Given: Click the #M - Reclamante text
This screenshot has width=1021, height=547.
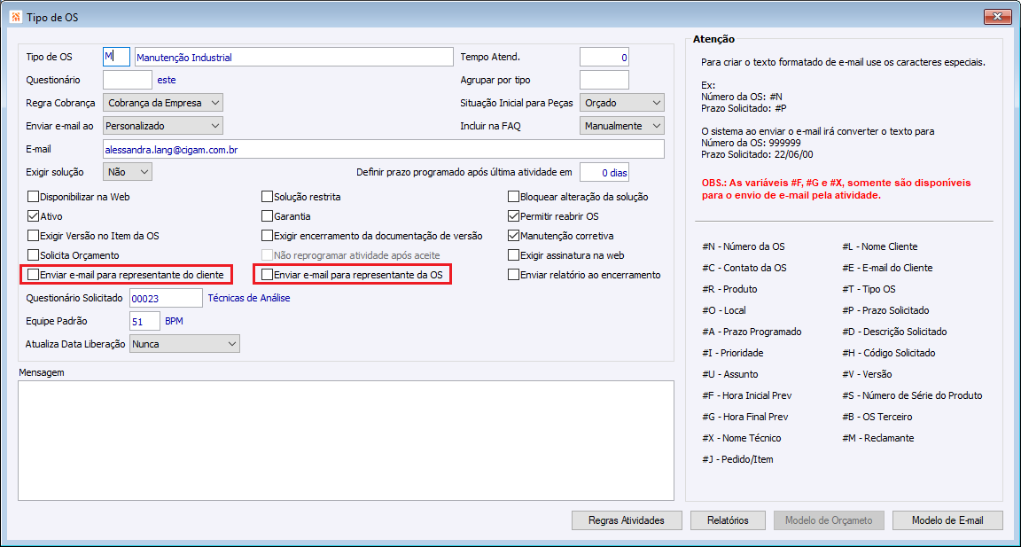Looking at the screenshot, I should (x=878, y=438).
